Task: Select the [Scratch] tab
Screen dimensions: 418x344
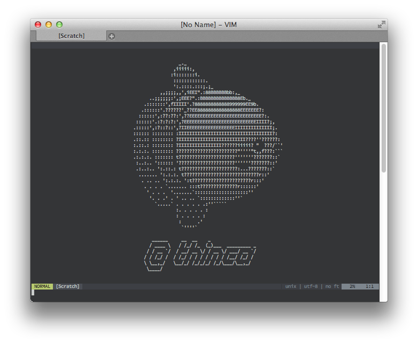Action: pyautogui.click(x=71, y=36)
